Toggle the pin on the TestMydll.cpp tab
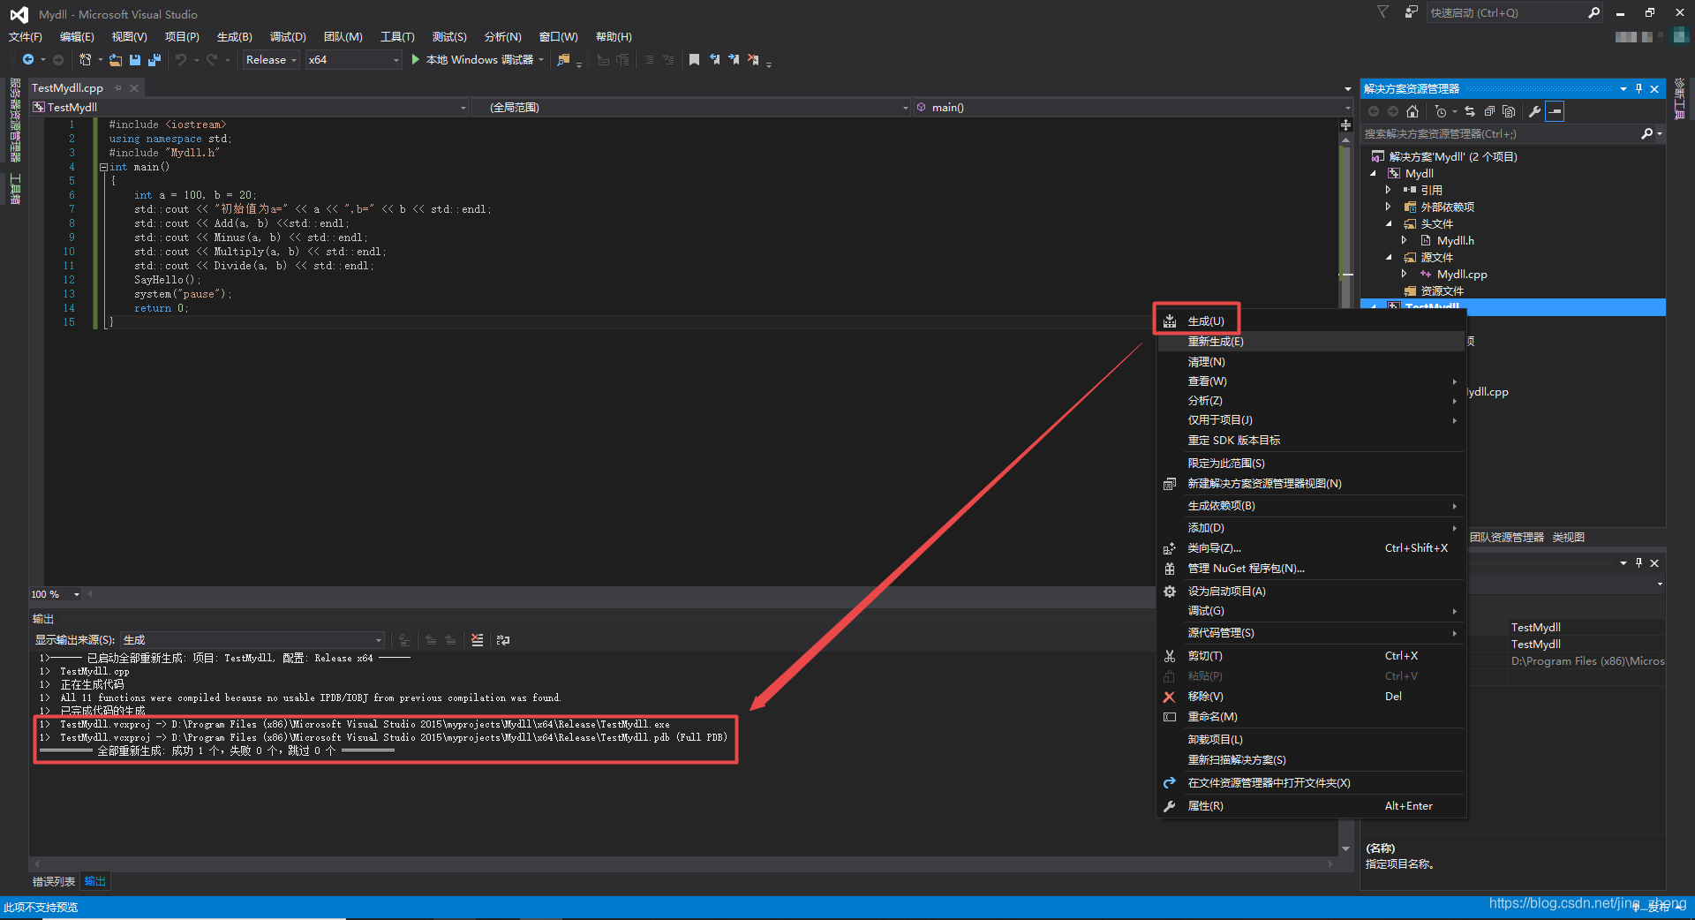 [117, 87]
